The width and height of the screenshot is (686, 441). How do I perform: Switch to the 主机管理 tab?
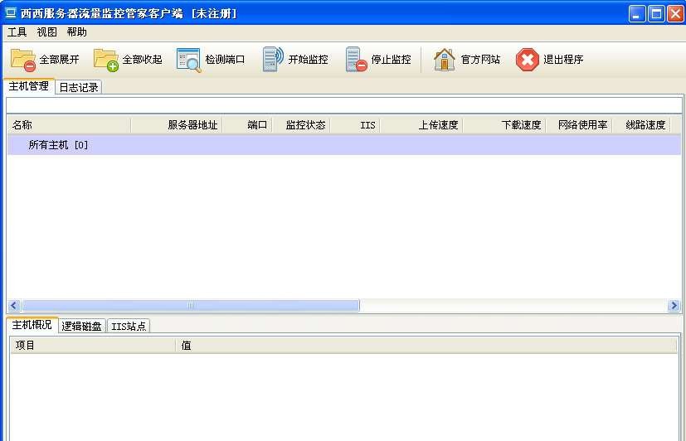pos(29,86)
